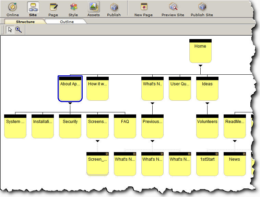The image size is (260, 197).
Task: Select the Security page node
Action: pyautogui.click(x=70, y=126)
